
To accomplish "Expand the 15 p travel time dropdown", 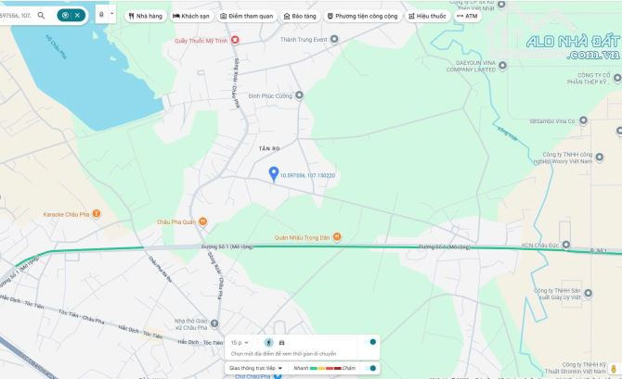I will (241, 343).
